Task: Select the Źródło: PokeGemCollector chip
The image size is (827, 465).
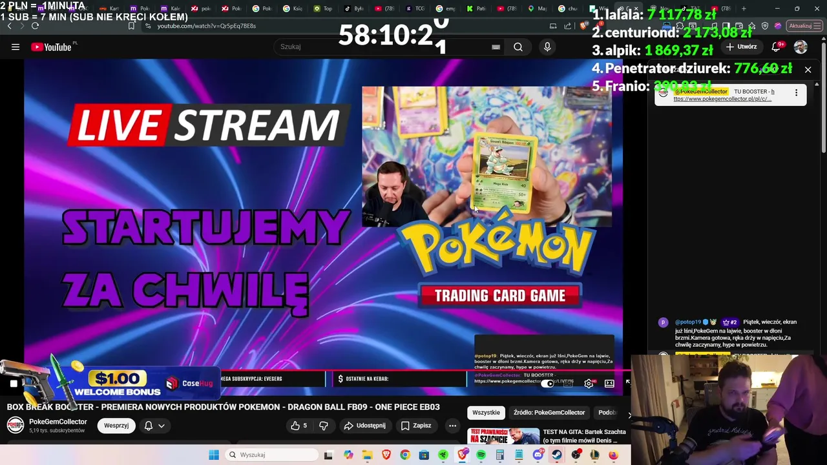Action: (549, 412)
